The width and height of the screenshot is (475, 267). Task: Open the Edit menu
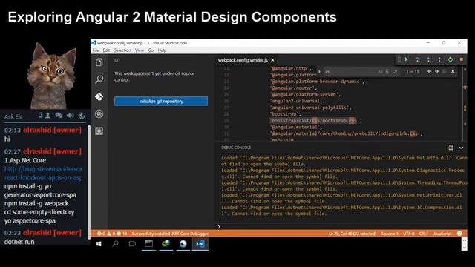(106, 50)
